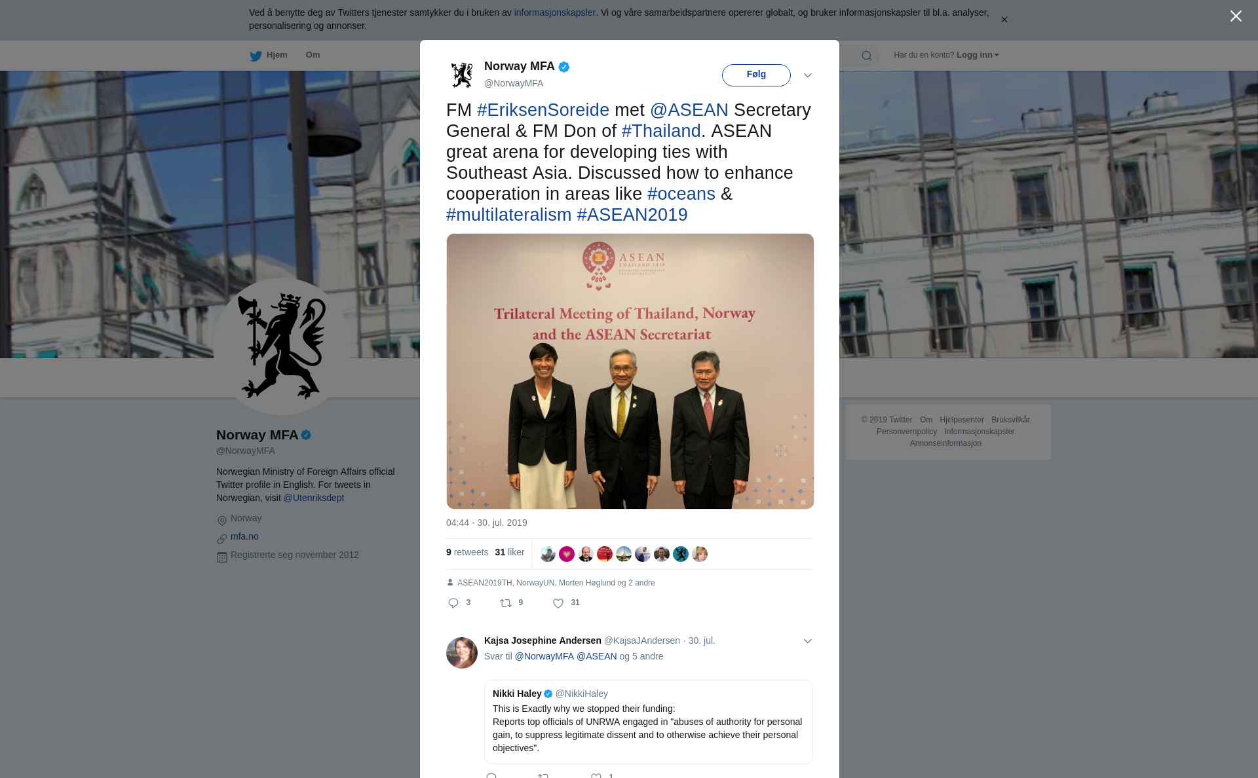Open the Logg inn dropdown
The width and height of the screenshot is (1258, 778).
(978, 55)
